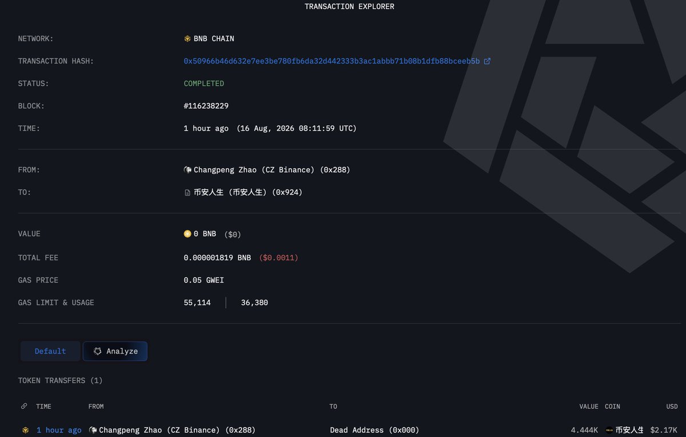Click the transfer amount 4.444K
Image resolution: width=686 pixels, height=437 pixels.
(584, 430)
